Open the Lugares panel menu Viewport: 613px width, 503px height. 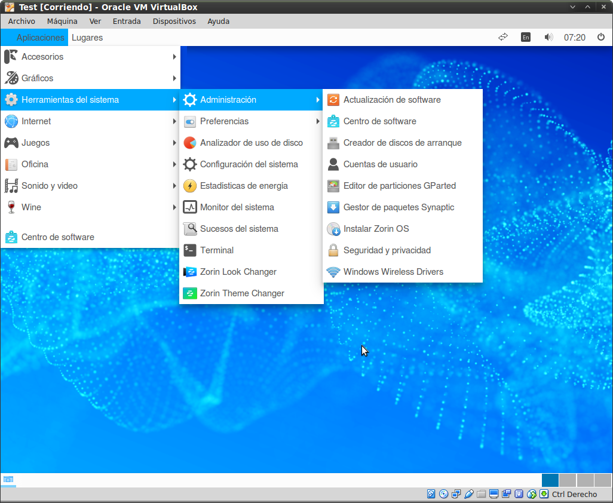coord(87,37)
